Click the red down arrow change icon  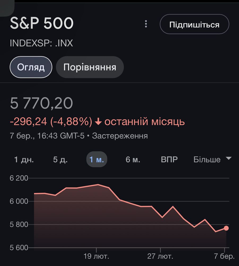click(98, 122)
